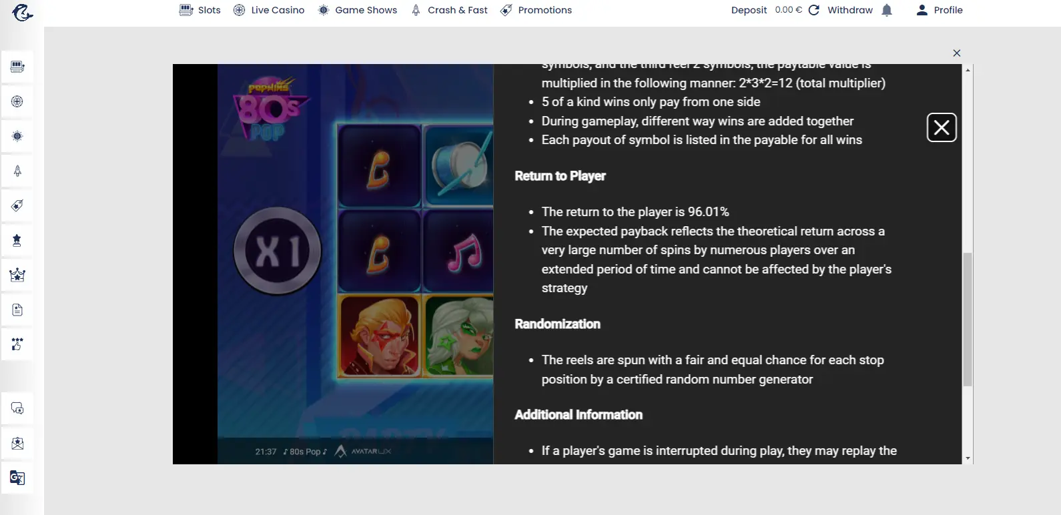Image resolution: width=1061 pixels, height=515 pixels.
Task: Click the slot machine icon in sidebar
Action: (x=17, y=67)
